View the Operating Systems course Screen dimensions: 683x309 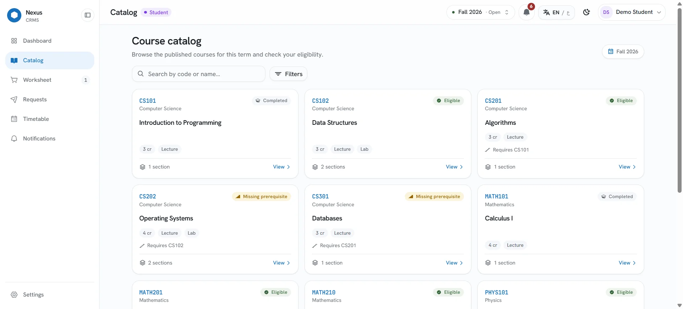(x=281, y=263)
